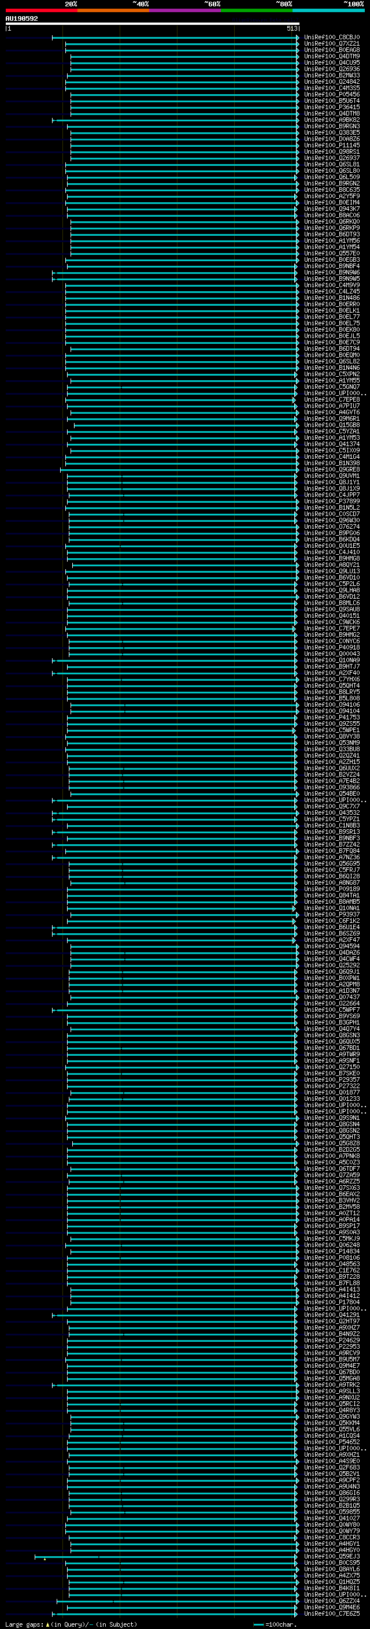Select label UniRef100_C1N8B3

click(x=331, y=826)
